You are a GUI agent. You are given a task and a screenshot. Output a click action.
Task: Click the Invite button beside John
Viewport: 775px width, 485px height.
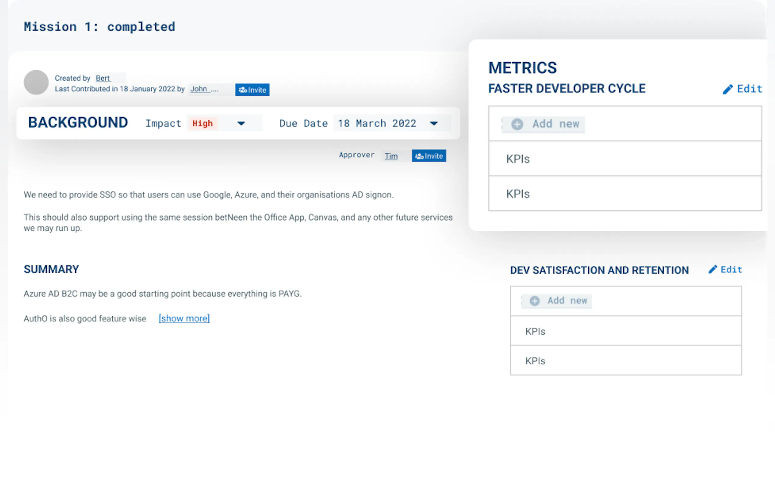[252, 90]
